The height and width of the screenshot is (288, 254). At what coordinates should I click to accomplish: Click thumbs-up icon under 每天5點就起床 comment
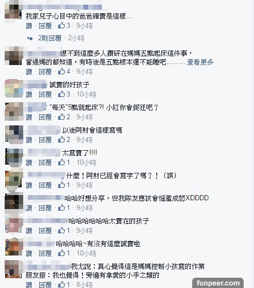coord(61,117)
